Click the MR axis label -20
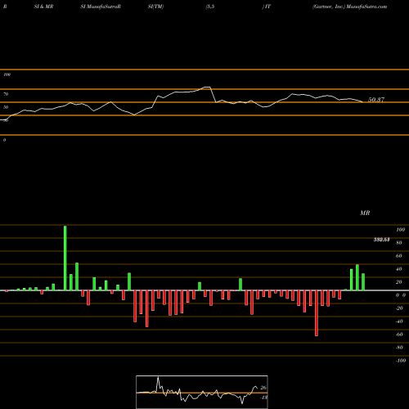 tap(399, 308)
